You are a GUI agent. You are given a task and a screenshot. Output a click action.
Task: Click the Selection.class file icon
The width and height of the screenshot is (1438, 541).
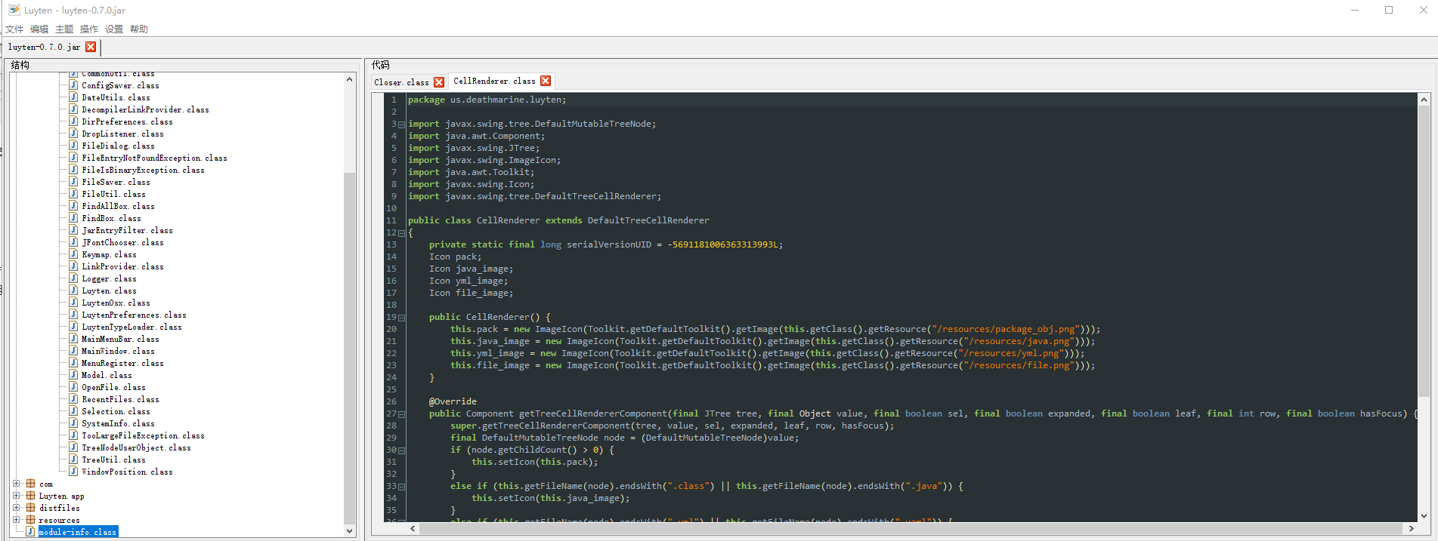tap(73, 411)
